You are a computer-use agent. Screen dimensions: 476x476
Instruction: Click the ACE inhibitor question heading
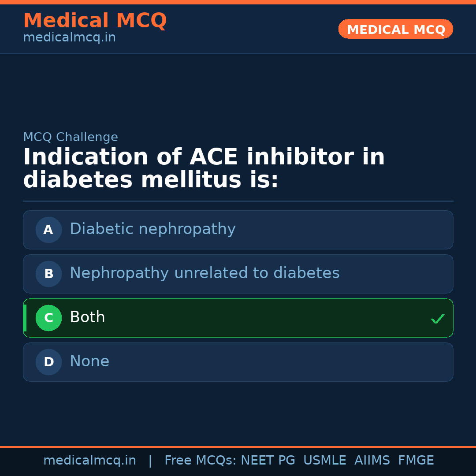(204, 169)
